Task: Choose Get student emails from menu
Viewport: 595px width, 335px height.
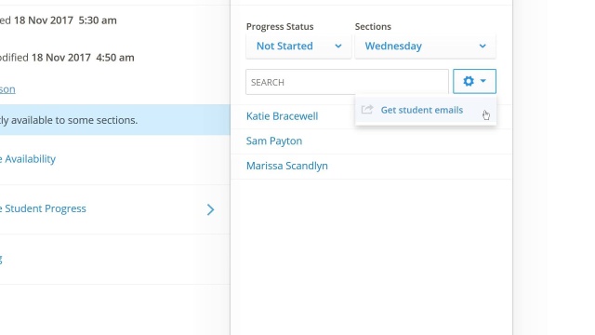Action: [421, 110]
